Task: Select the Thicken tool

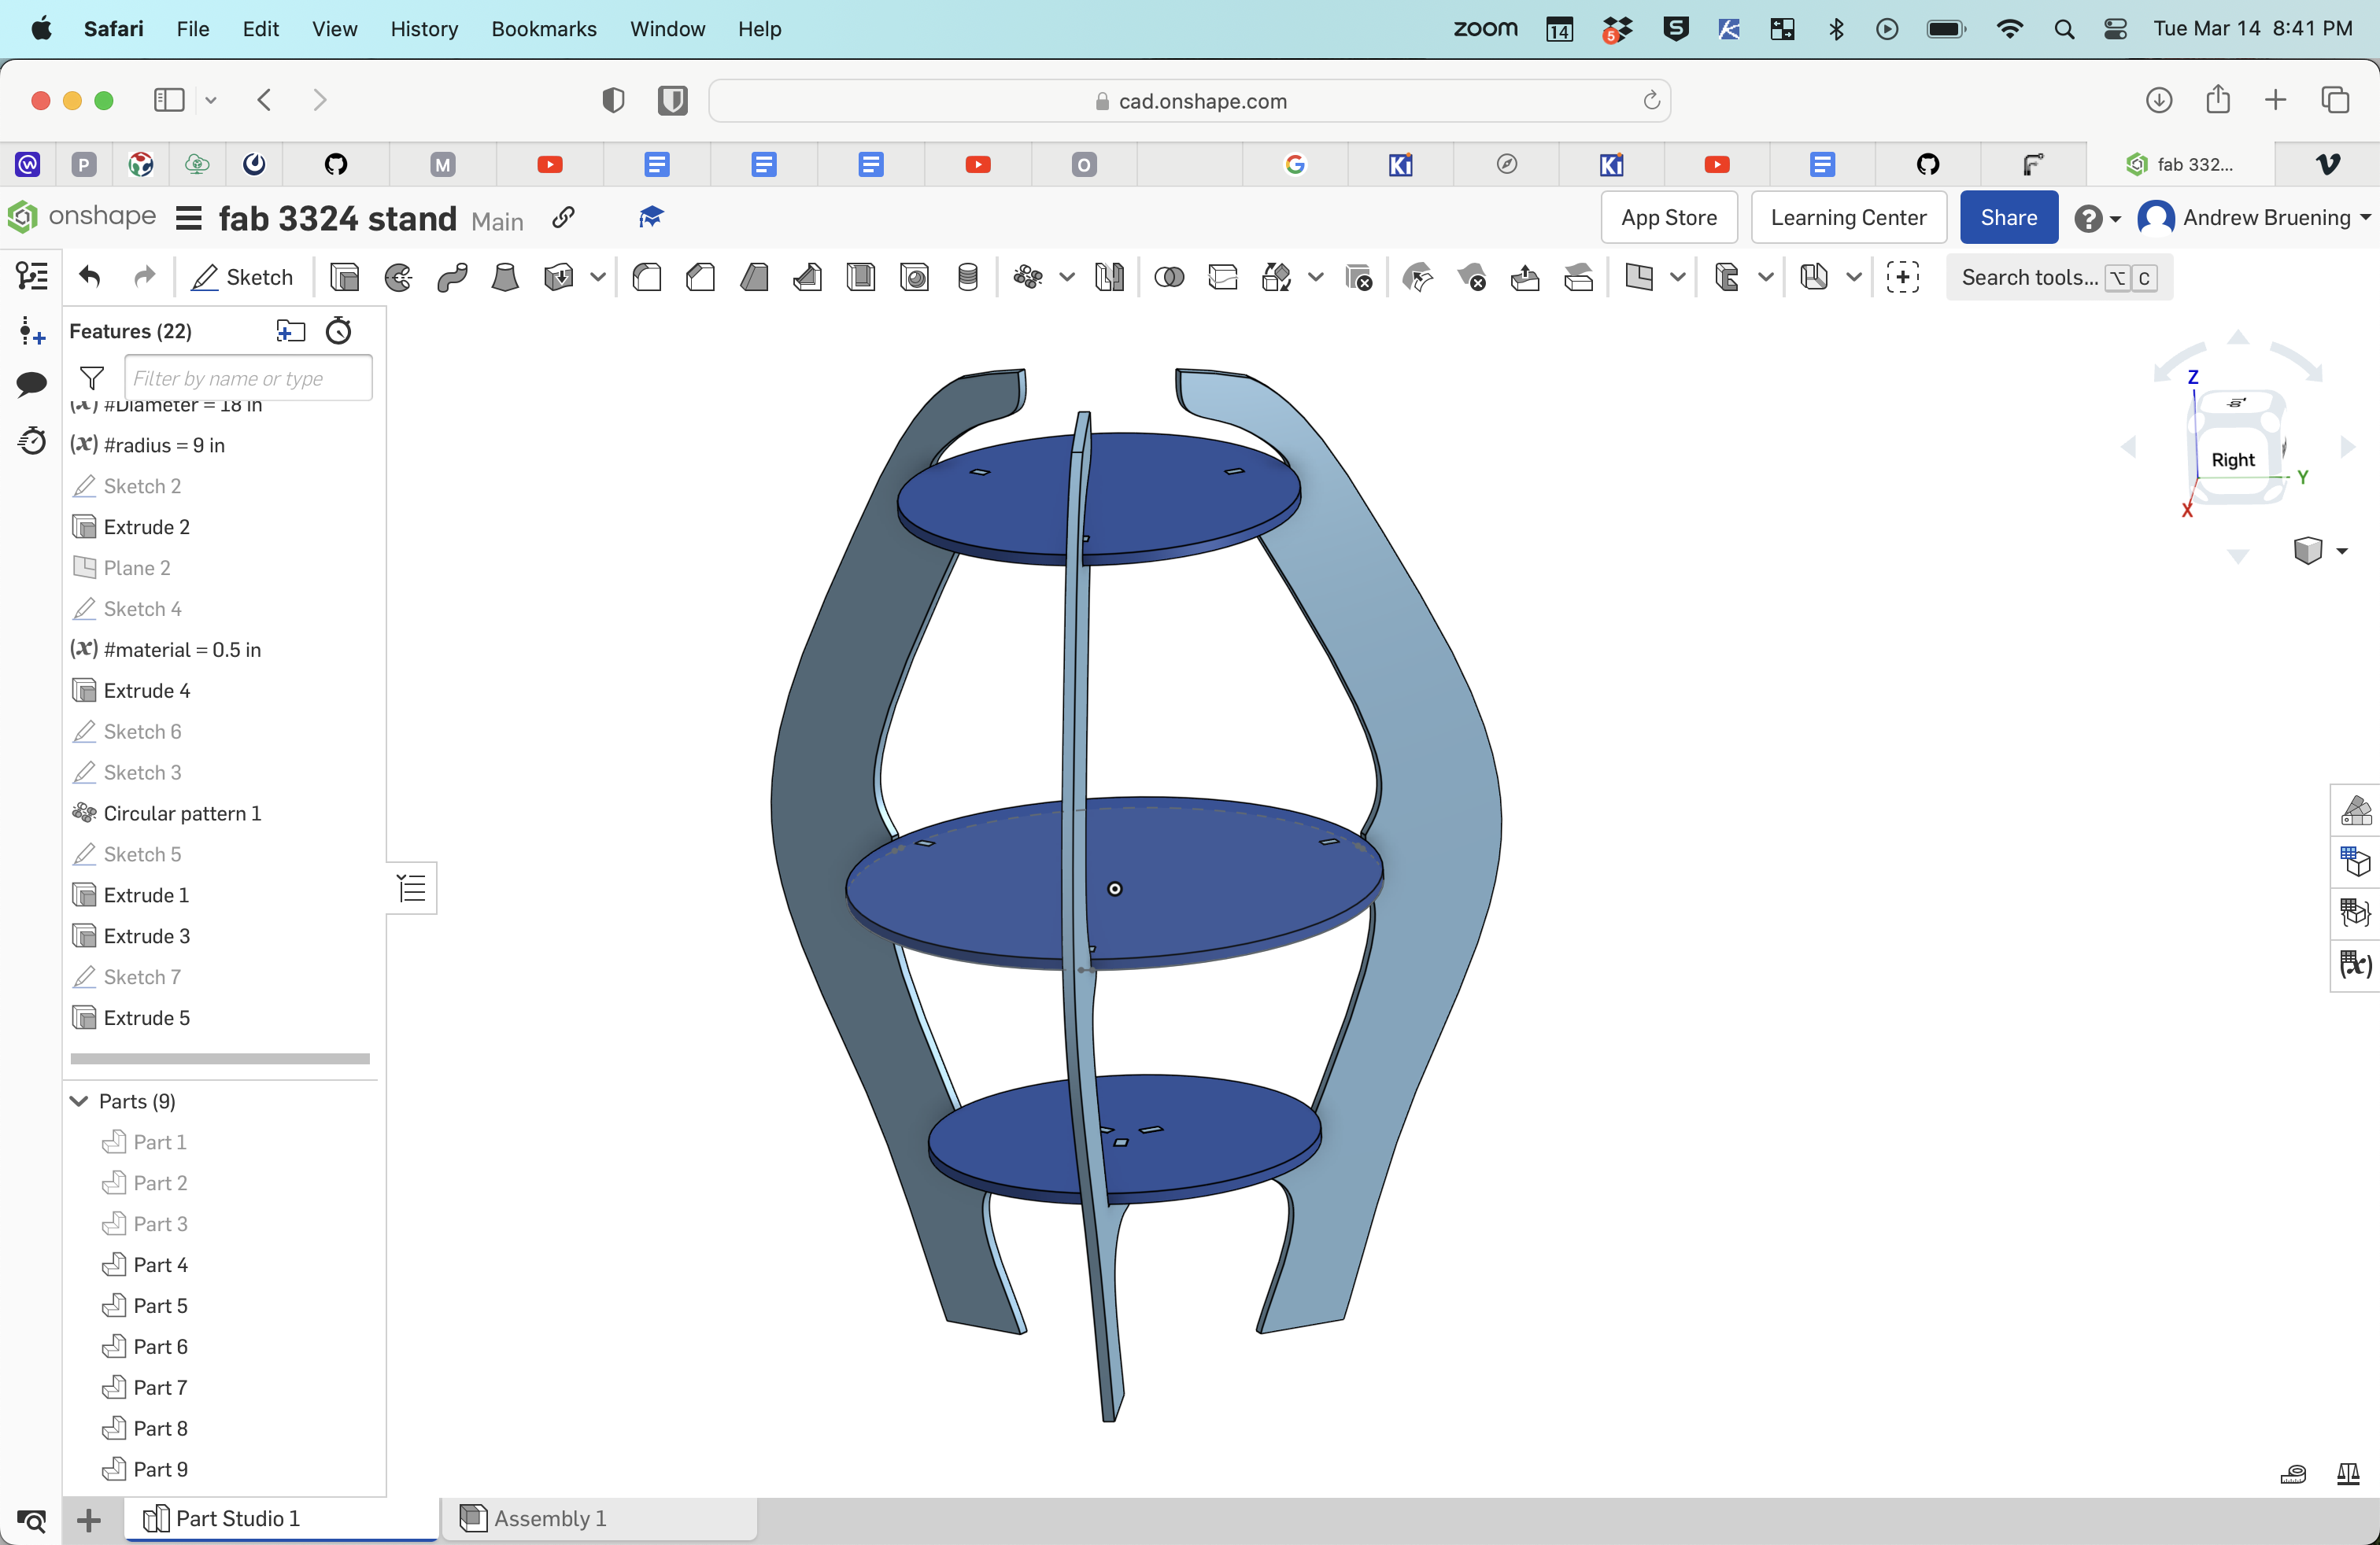Action: tap(558, 277)
